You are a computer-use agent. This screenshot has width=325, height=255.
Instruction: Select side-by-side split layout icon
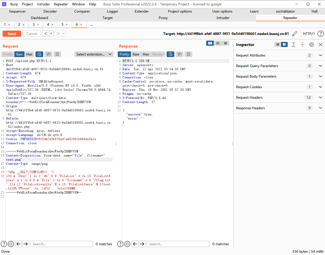pos(210,43)
